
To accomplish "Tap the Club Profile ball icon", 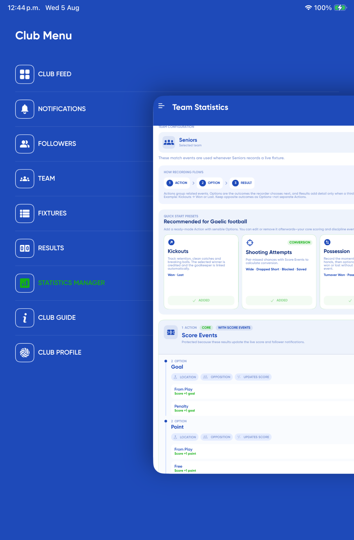I will click(x=25, y=353).
